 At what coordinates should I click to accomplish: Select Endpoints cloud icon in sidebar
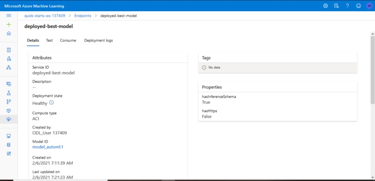9,119
